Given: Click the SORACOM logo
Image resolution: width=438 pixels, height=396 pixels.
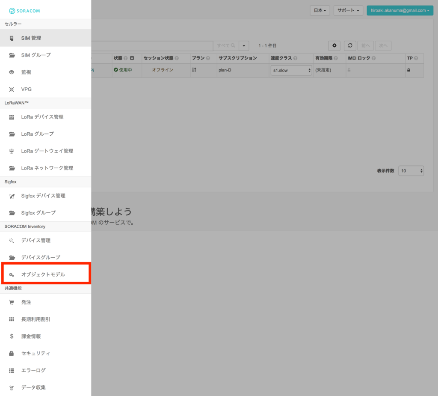Looking at the screenshot, I should point(24,11).
